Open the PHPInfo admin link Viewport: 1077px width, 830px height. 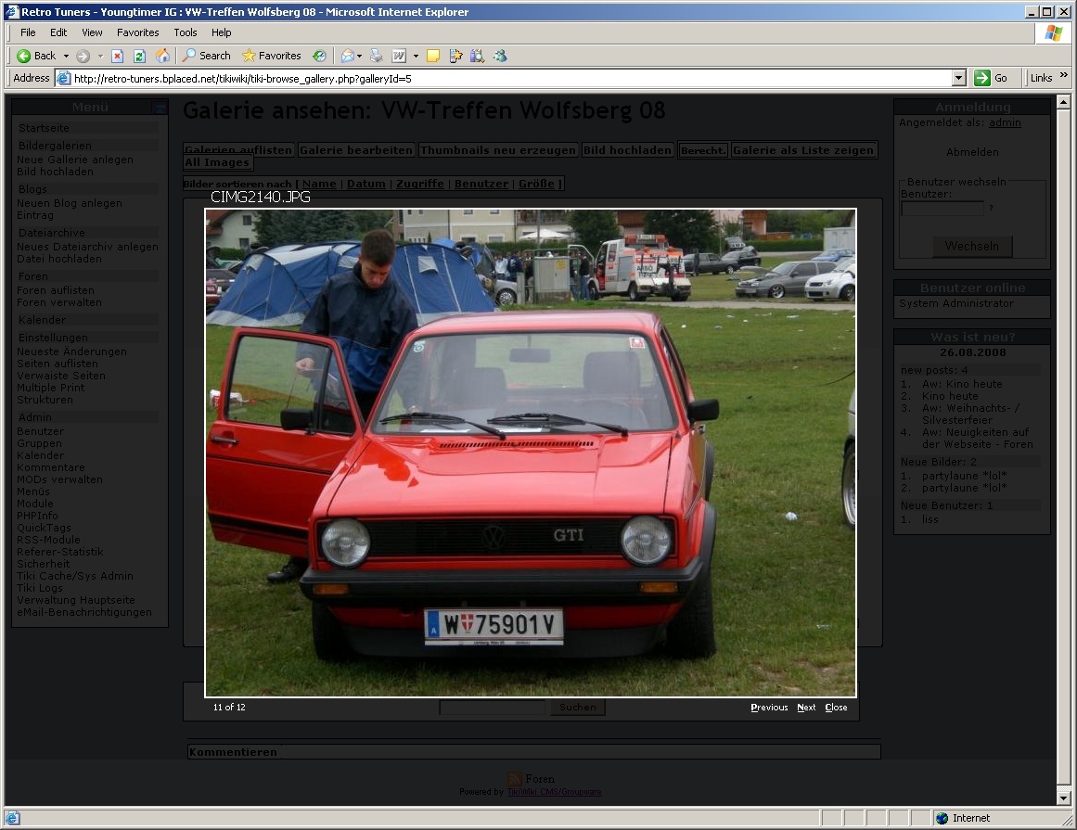[37, 516]
